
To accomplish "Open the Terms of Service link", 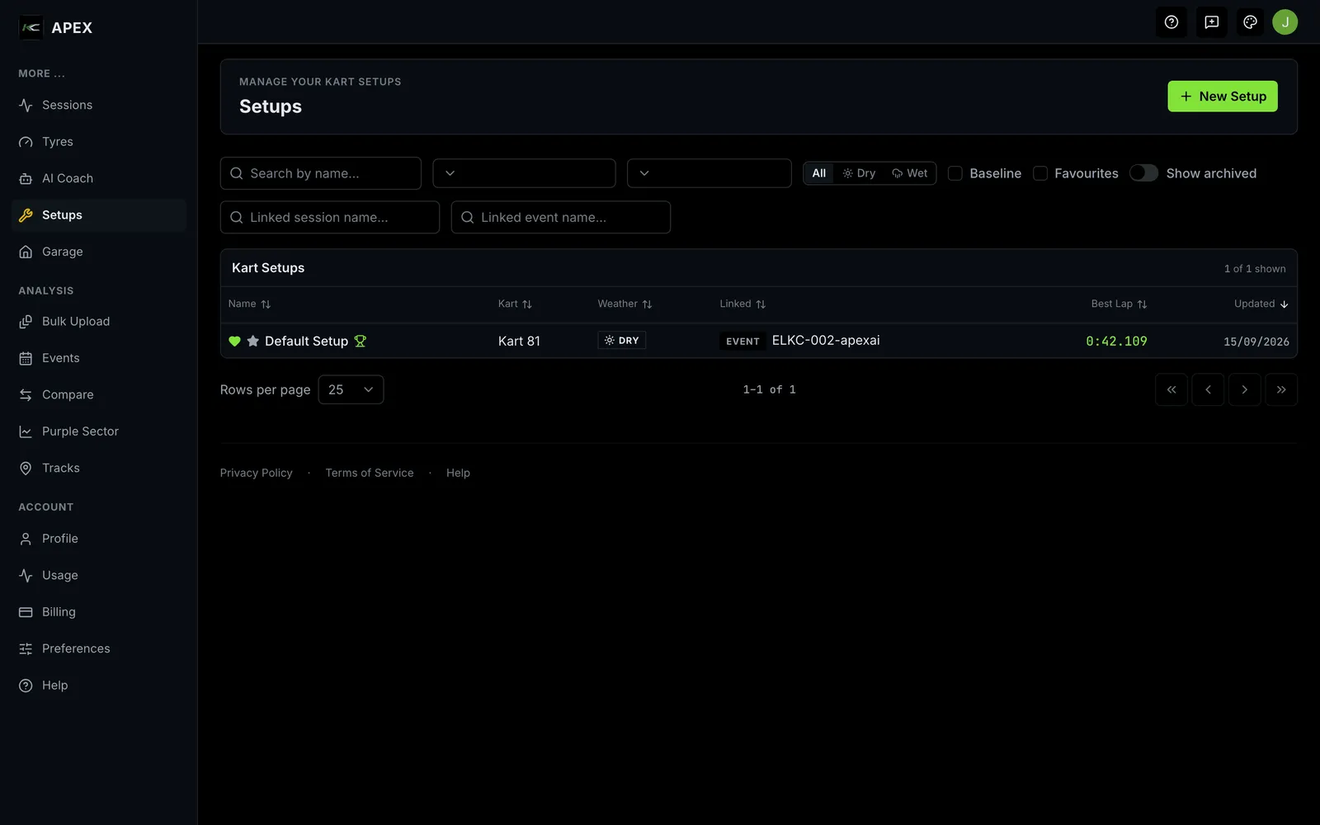I will pos(370,473).
